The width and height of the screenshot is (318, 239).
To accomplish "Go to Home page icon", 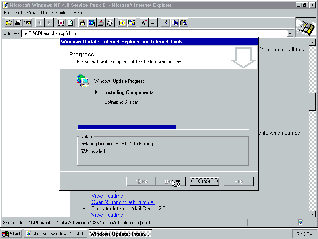I will click(82, 23).
